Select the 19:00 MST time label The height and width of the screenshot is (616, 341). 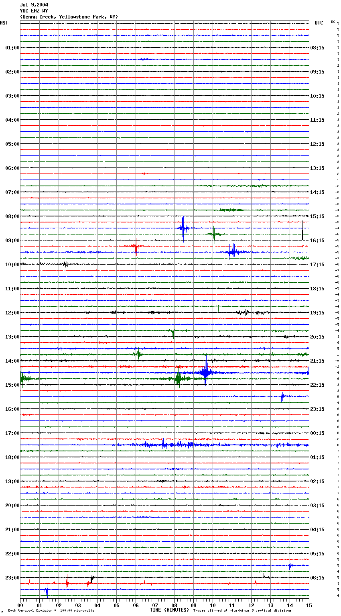click(12, 481)
